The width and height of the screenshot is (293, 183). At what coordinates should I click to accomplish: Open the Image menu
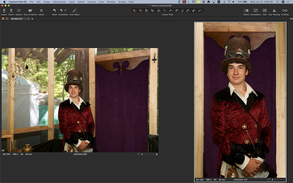coord(47,2)
